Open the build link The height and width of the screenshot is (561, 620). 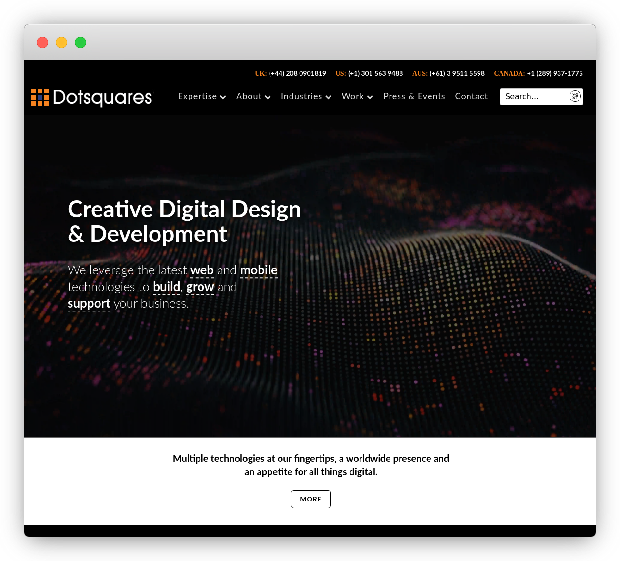point(166,287)
